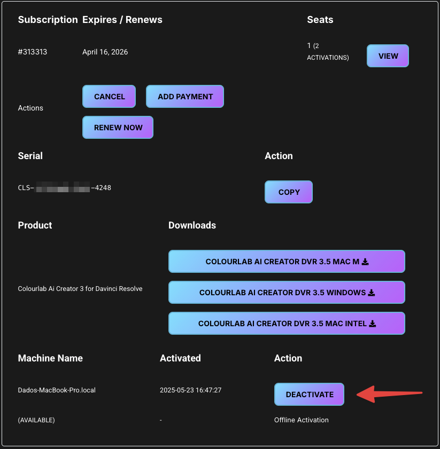Click the 2025-05-23 16:47:27 activation timestamp
This screenshot has width=440, height=449.
190,390
